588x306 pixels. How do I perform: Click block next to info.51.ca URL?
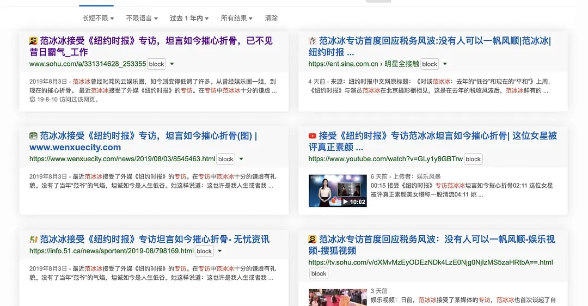point(204,251)
